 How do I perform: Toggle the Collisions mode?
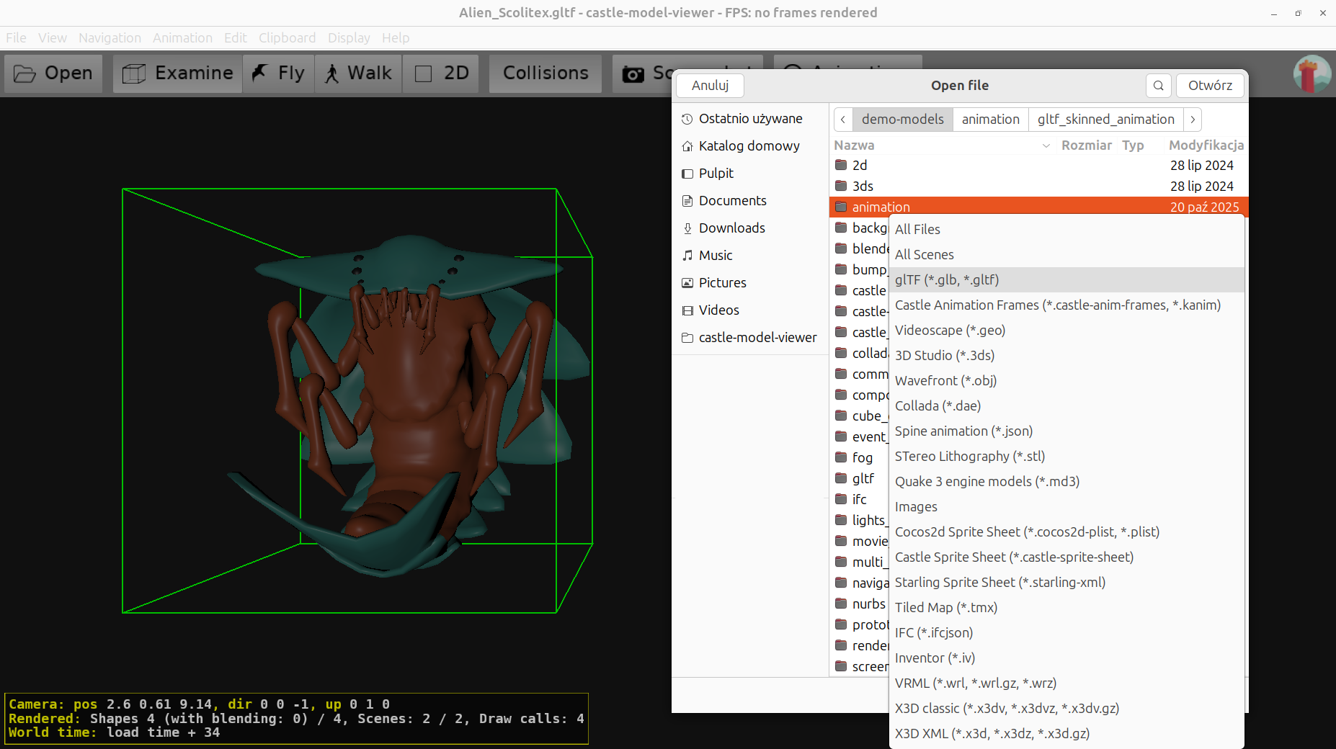click(545, 73)
